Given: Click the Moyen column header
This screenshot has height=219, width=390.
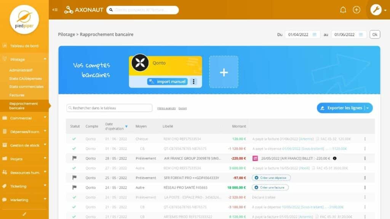Looking at the screenshot, I should click(141, 126).
